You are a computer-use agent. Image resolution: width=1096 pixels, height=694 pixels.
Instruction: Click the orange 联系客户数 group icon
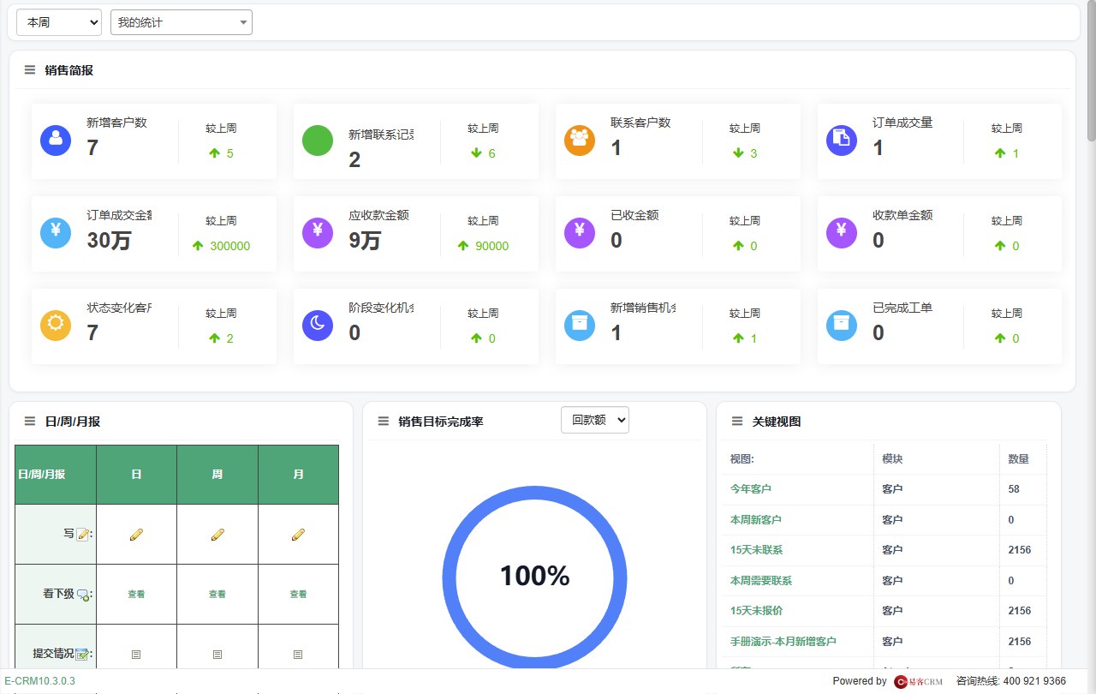click(x=580, y=140)
